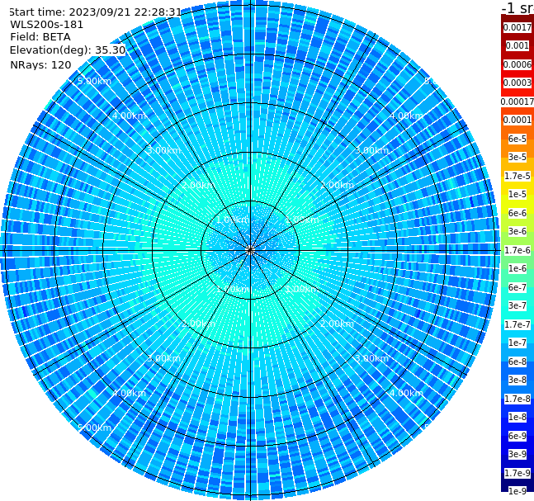Pick the 1e-5 colorbar value
The image size is (534, 501).
[x=517, y=194]
